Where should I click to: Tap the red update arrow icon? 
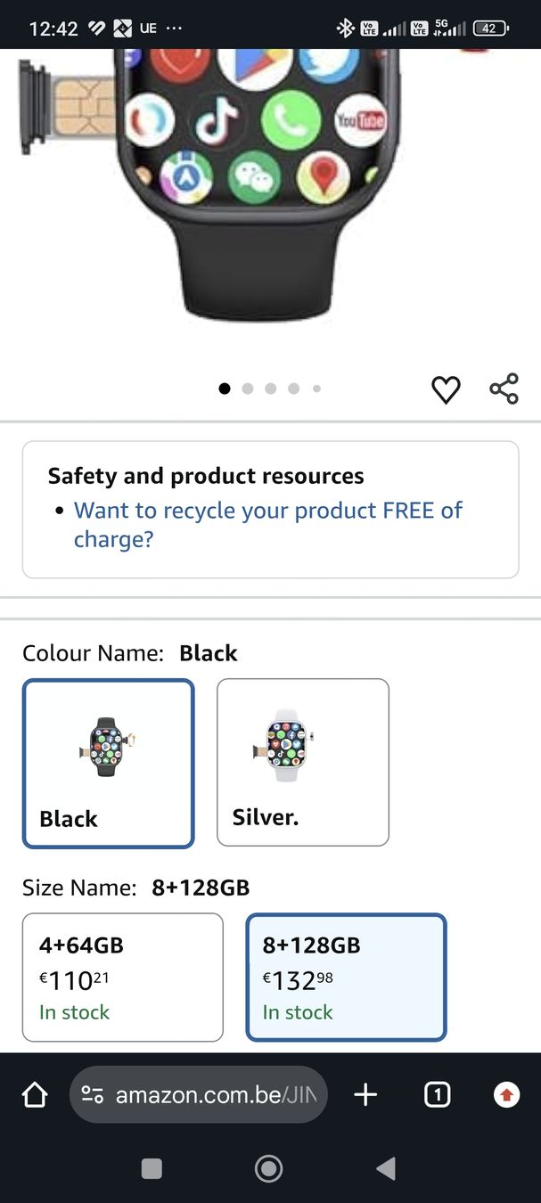(x=507, y=1095)
